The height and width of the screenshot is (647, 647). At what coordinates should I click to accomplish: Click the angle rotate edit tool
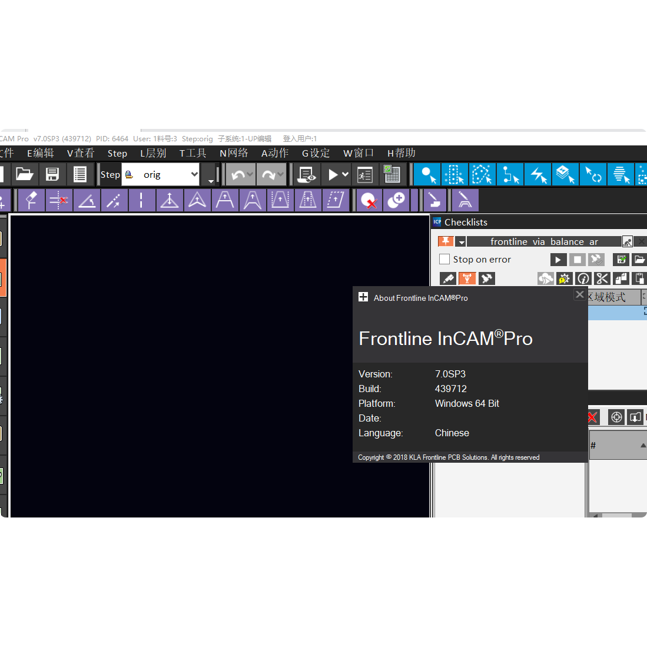click(x=87, y=201)
